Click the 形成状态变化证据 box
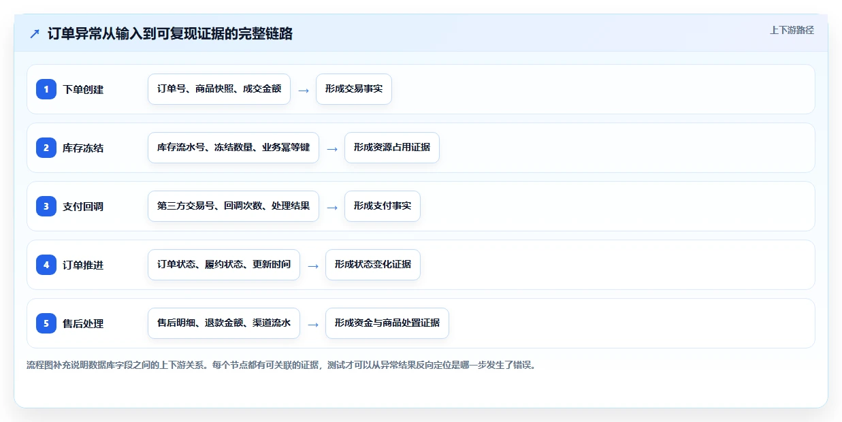 373,265
